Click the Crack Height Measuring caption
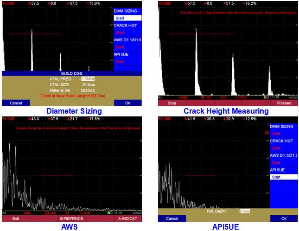Viewport: 299px width, 231px height. (226, 111)
